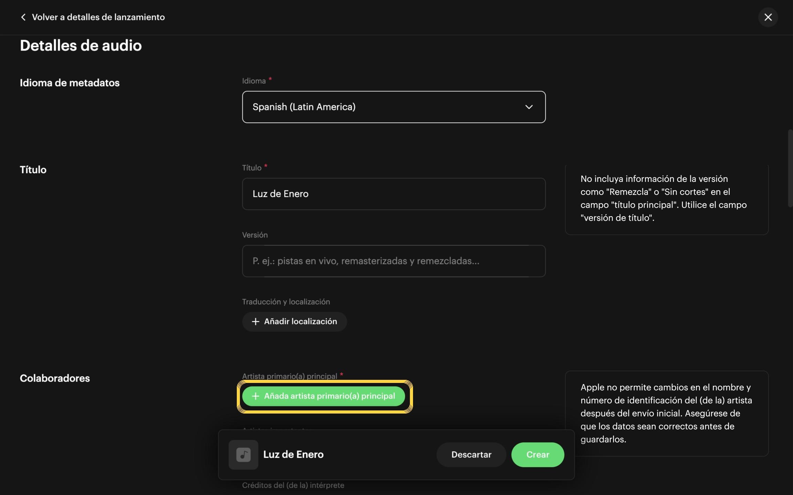Click the Traducción y localización label
The image size is (793, 495).
pyautogui.click(x=286, y=302)
